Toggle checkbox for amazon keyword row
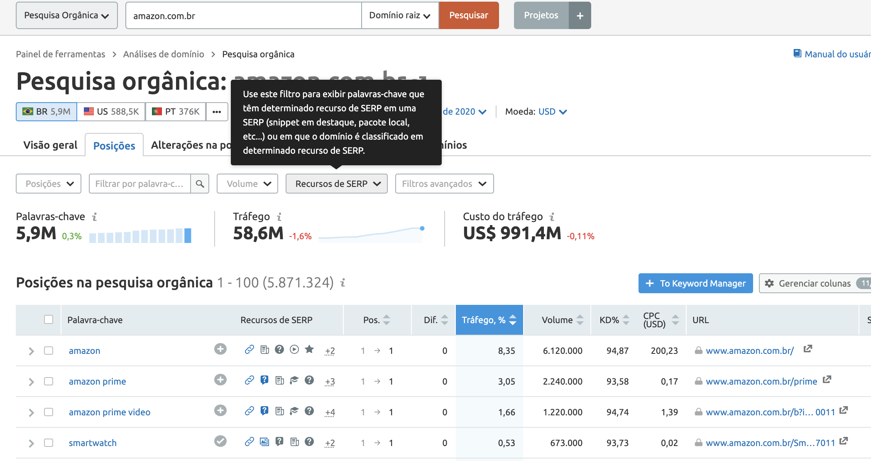871x461 pixels. tap(49, 351)
